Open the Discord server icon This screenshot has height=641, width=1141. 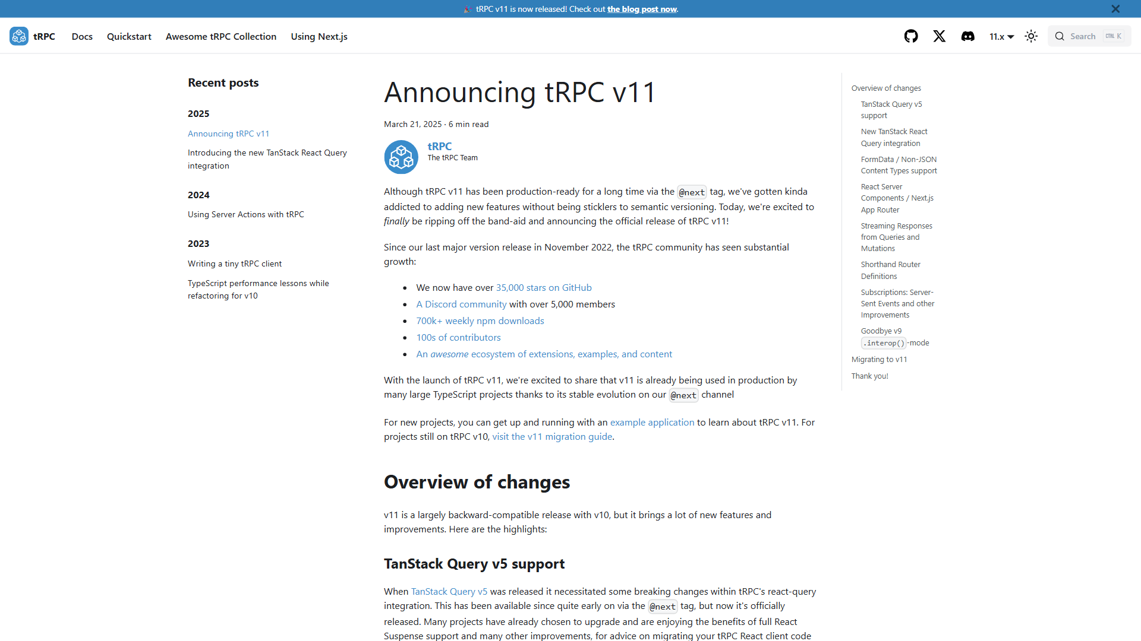coord(968,36)
